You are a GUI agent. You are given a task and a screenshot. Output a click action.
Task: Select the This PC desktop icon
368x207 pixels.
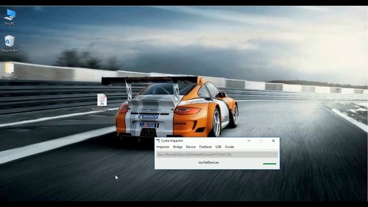[x=10, y=17]
